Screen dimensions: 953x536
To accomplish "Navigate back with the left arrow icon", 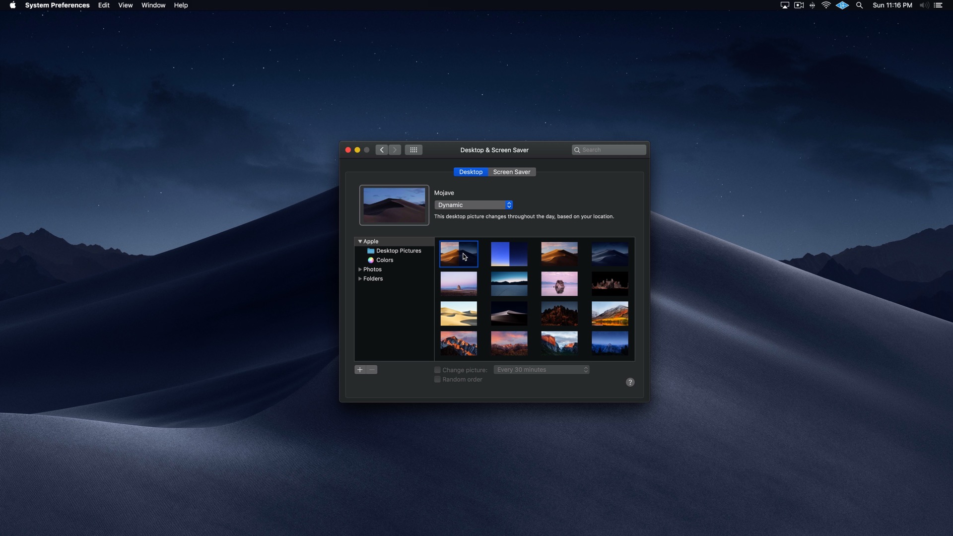I will coord(381,149).
